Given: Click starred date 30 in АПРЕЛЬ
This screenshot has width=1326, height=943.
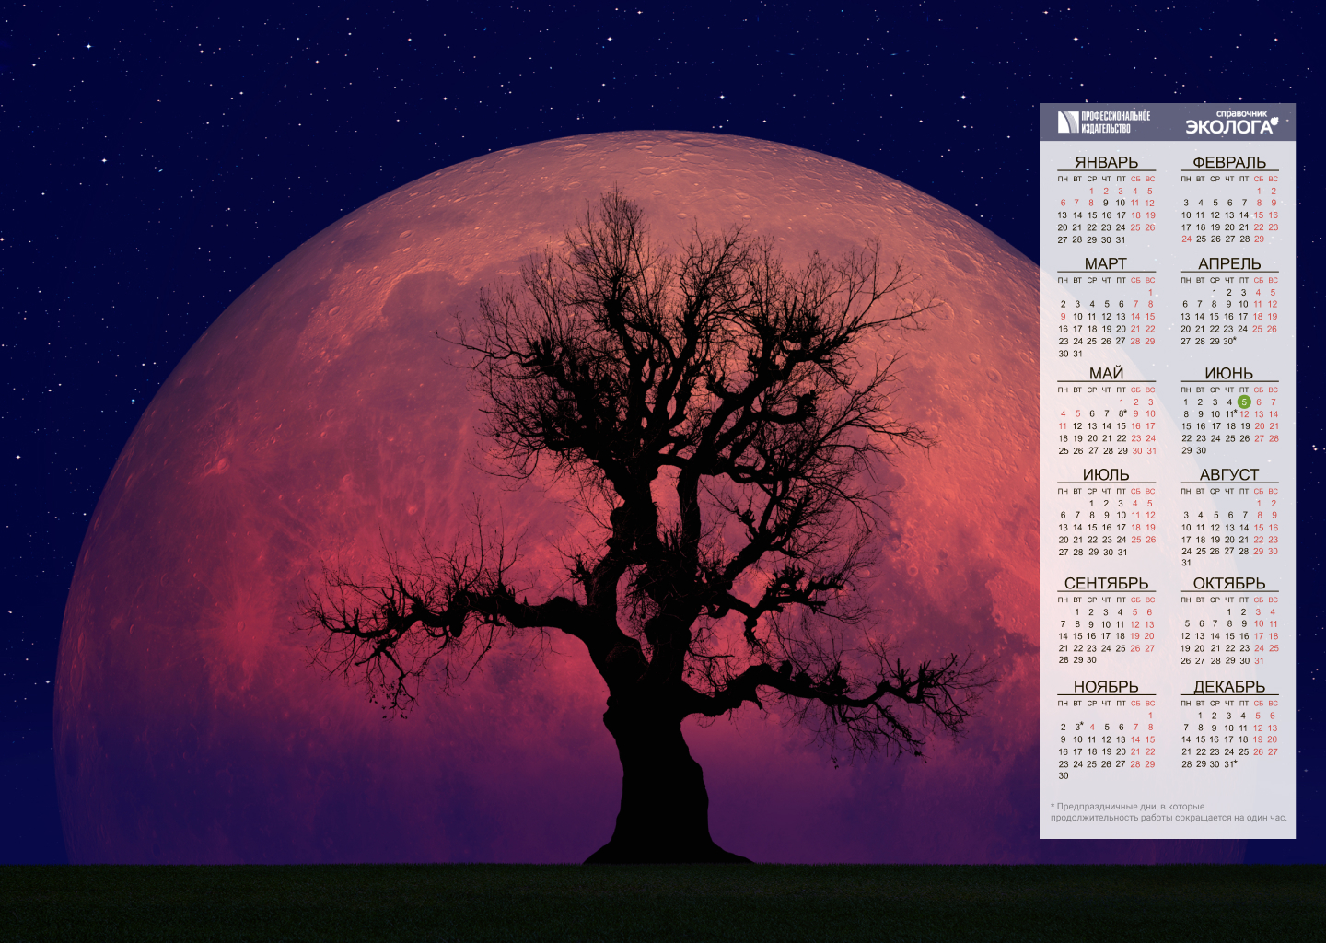Looking at the screenshot, I should [x=1229, y=341].
